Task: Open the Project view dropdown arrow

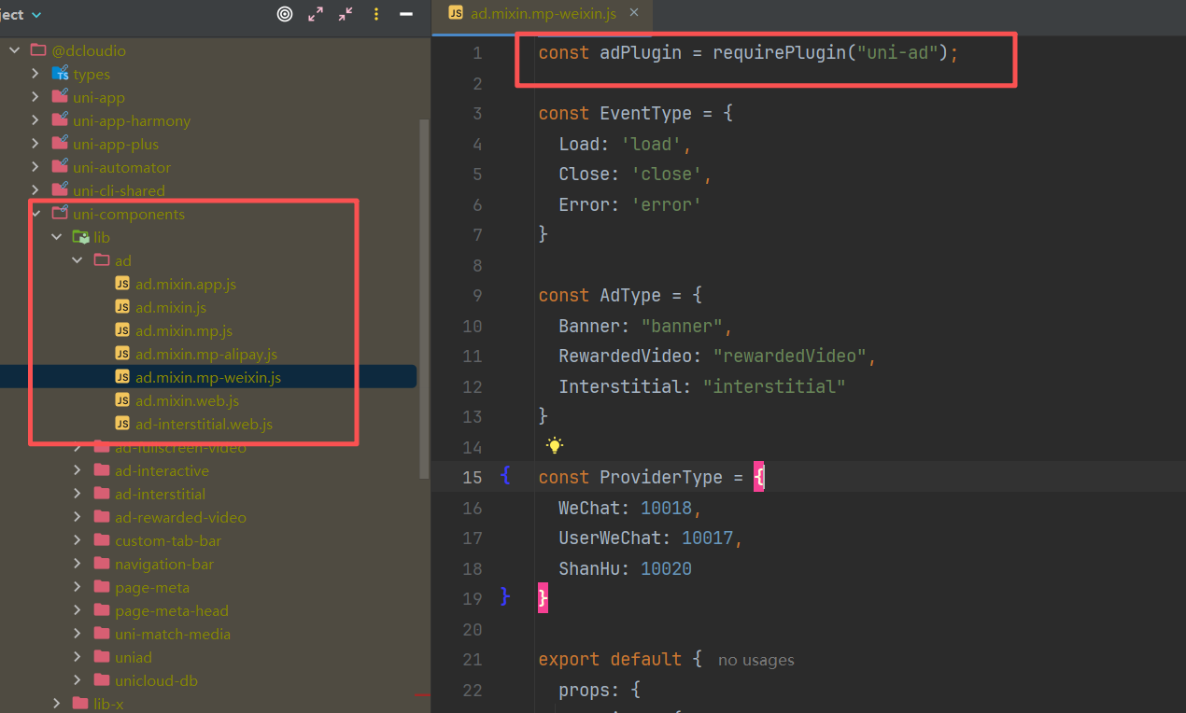Action: [x=36, y=15]
